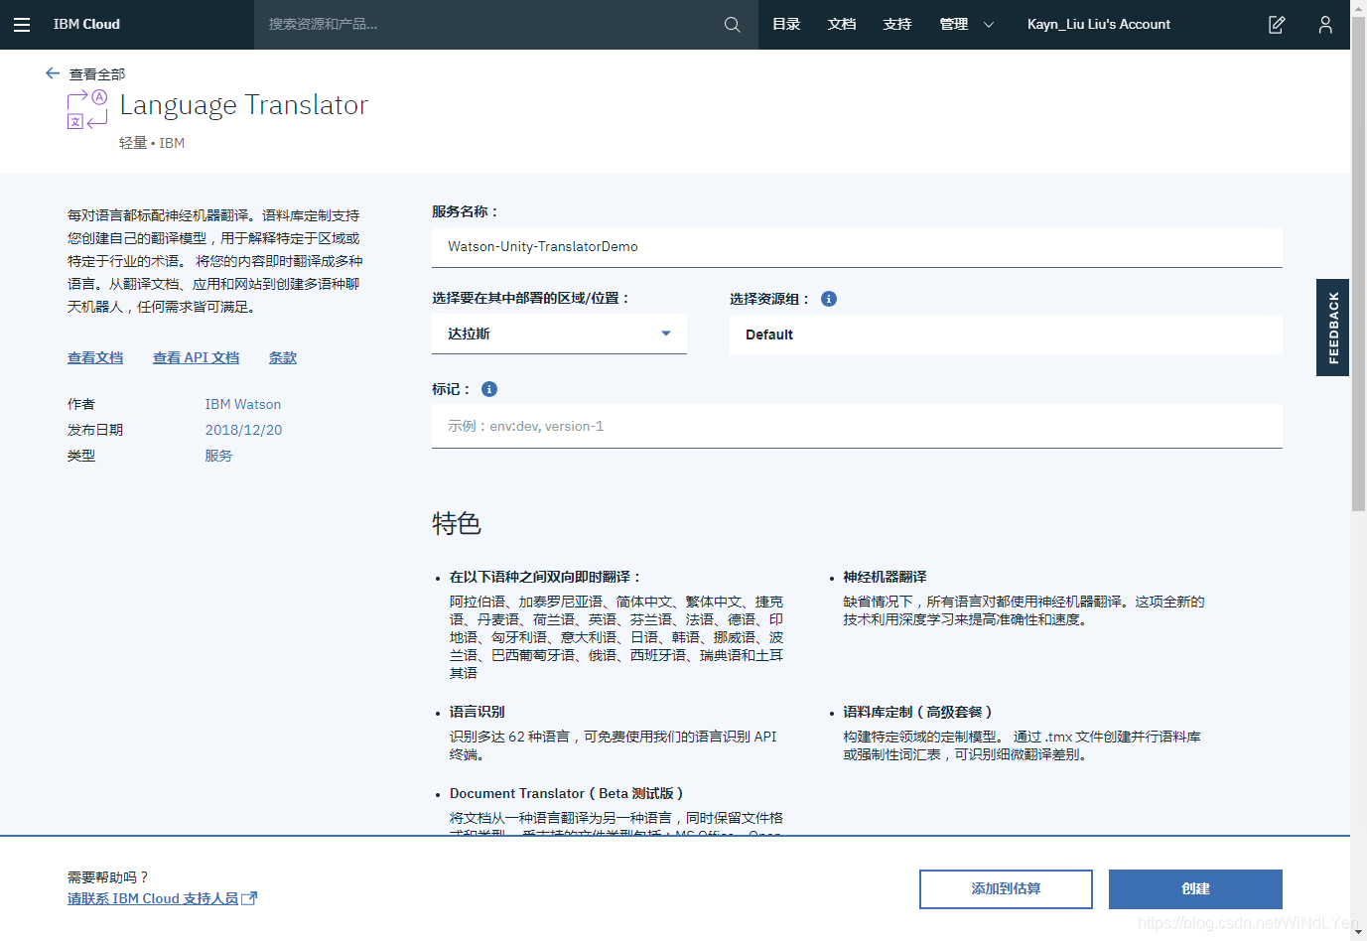Click info icon next to 选择资源组
Screen dimensions: 1367x941
click(829, 299)
